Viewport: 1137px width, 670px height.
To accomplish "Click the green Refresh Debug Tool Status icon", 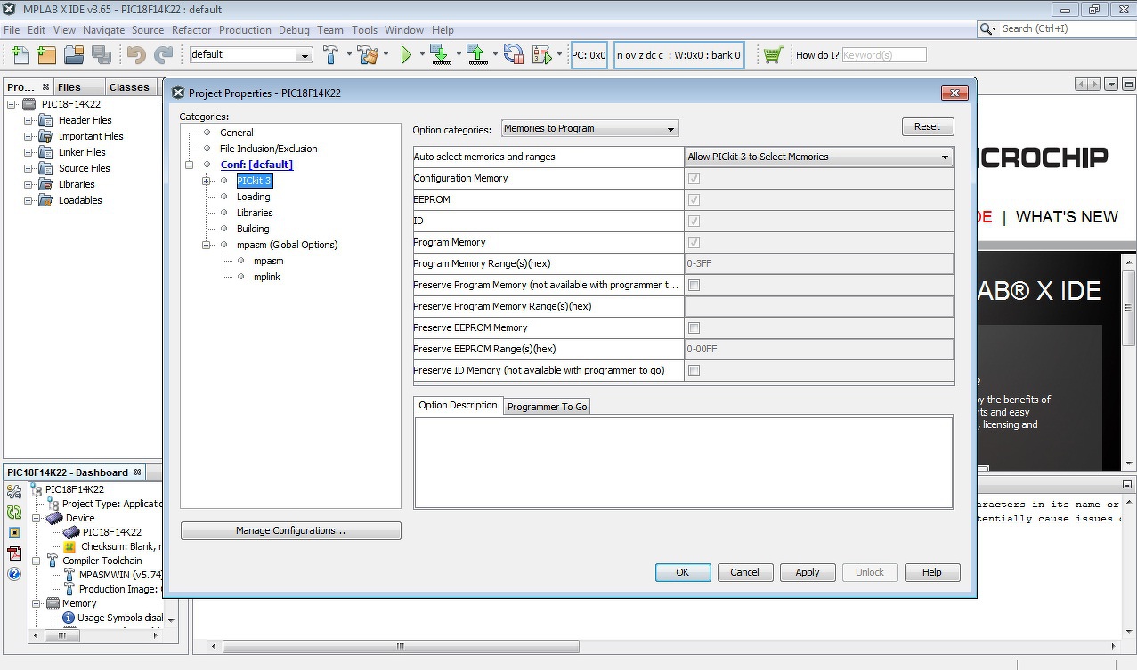I will [x=13, y=512].
